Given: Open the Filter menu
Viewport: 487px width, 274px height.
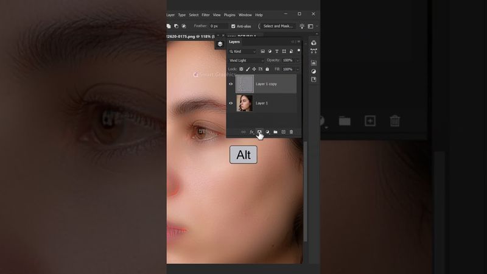Looking at the screenshot, I should point(206,15).
